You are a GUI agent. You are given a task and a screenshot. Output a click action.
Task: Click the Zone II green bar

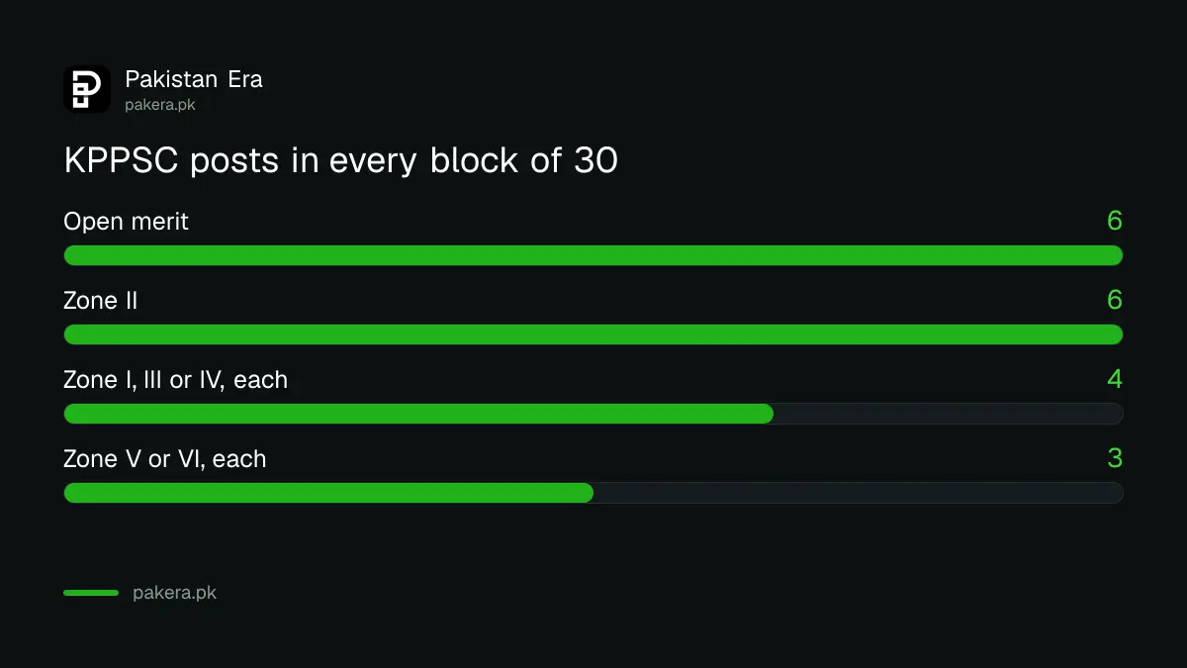(593, 334)
